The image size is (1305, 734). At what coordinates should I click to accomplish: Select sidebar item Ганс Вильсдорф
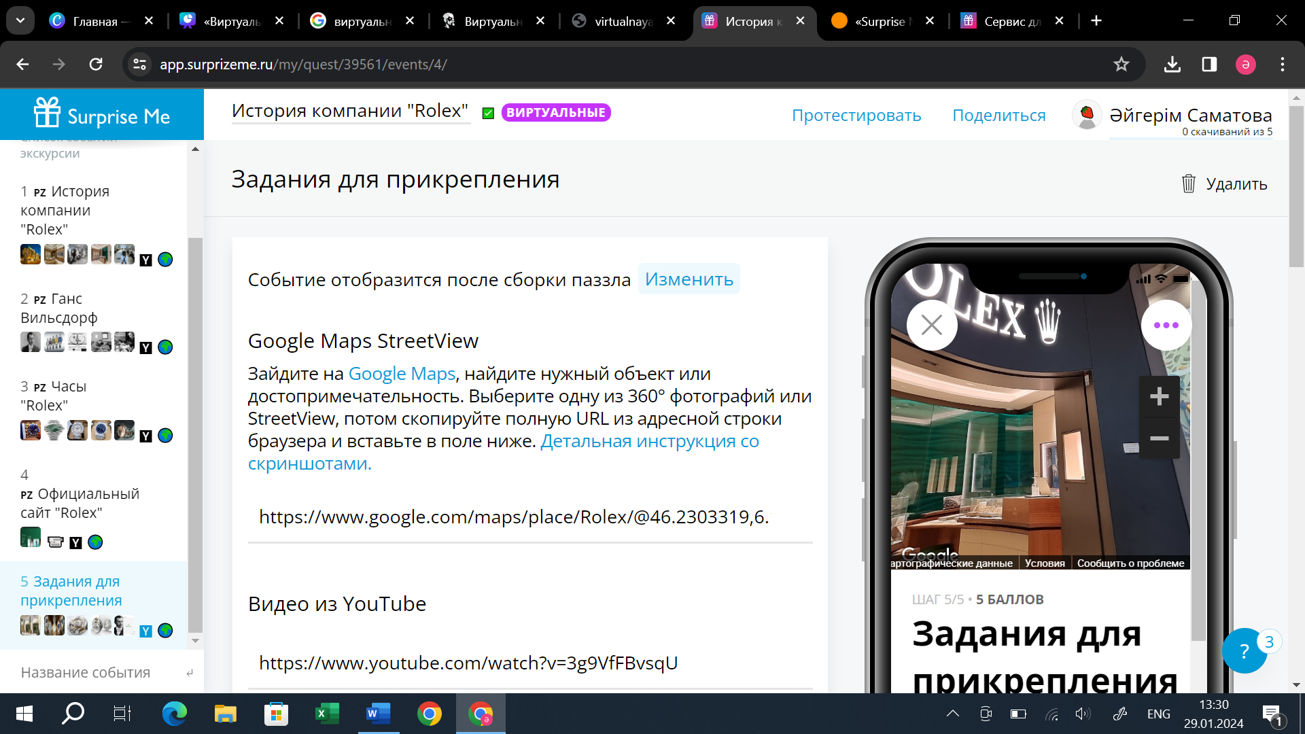coord(59,309)
